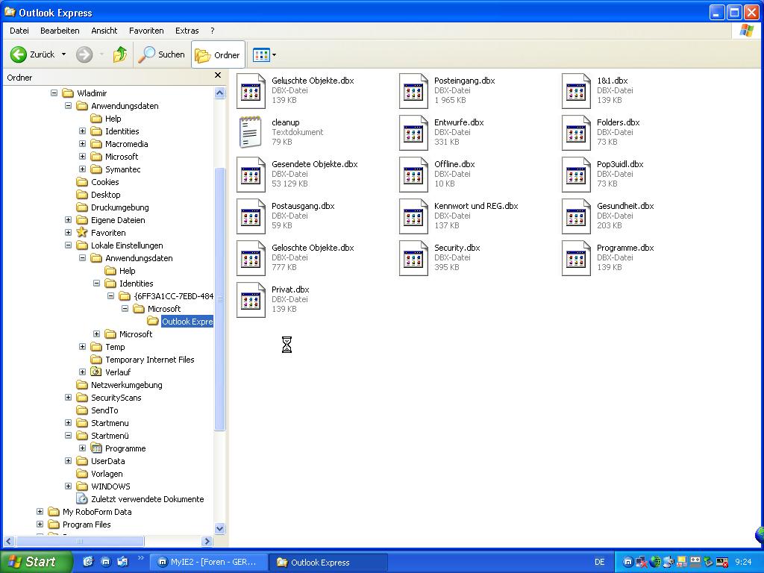Select Programme.dbx file icon

pyautogui.click(x=576, y=257)
